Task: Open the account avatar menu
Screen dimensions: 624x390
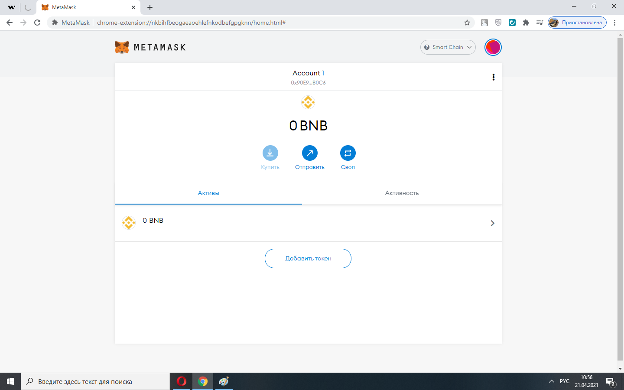Action: coord(493,47)
